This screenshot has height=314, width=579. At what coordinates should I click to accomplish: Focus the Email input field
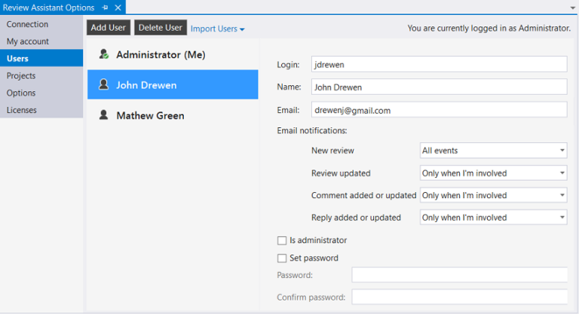tap(439, 110)
